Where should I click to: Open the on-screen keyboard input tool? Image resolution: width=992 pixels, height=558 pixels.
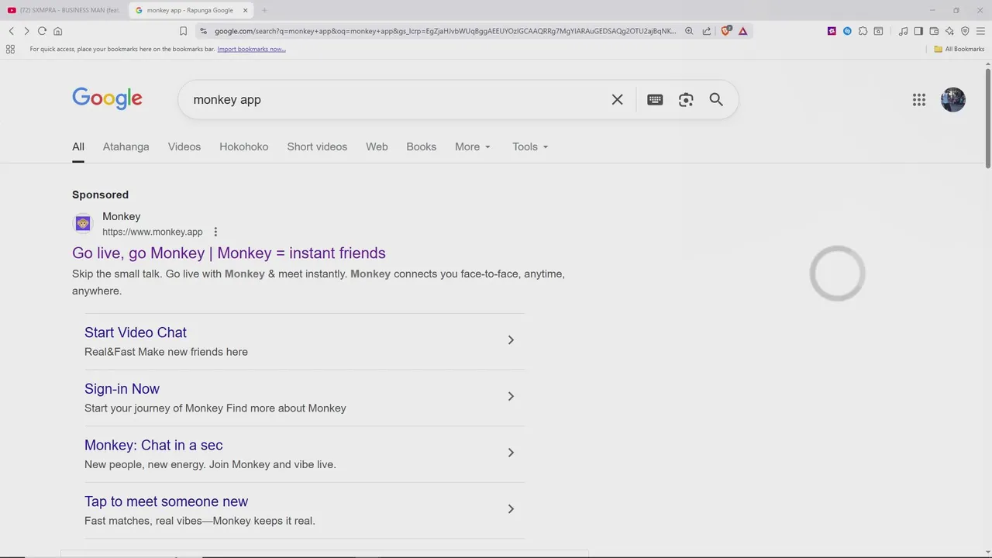[x=655, y=99]
